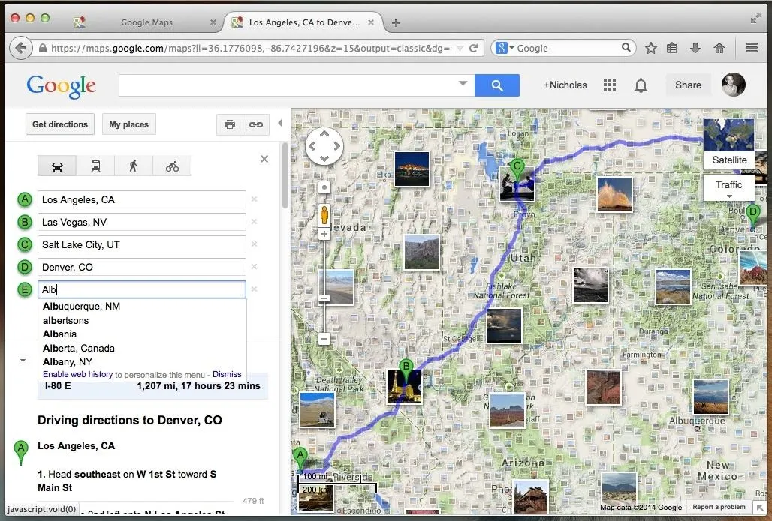Click Report a problem on the map
Viewport: 772px width, 521px height.
point(719,507)
